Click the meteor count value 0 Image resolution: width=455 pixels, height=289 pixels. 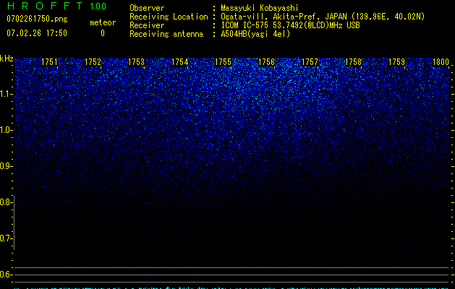103,33
